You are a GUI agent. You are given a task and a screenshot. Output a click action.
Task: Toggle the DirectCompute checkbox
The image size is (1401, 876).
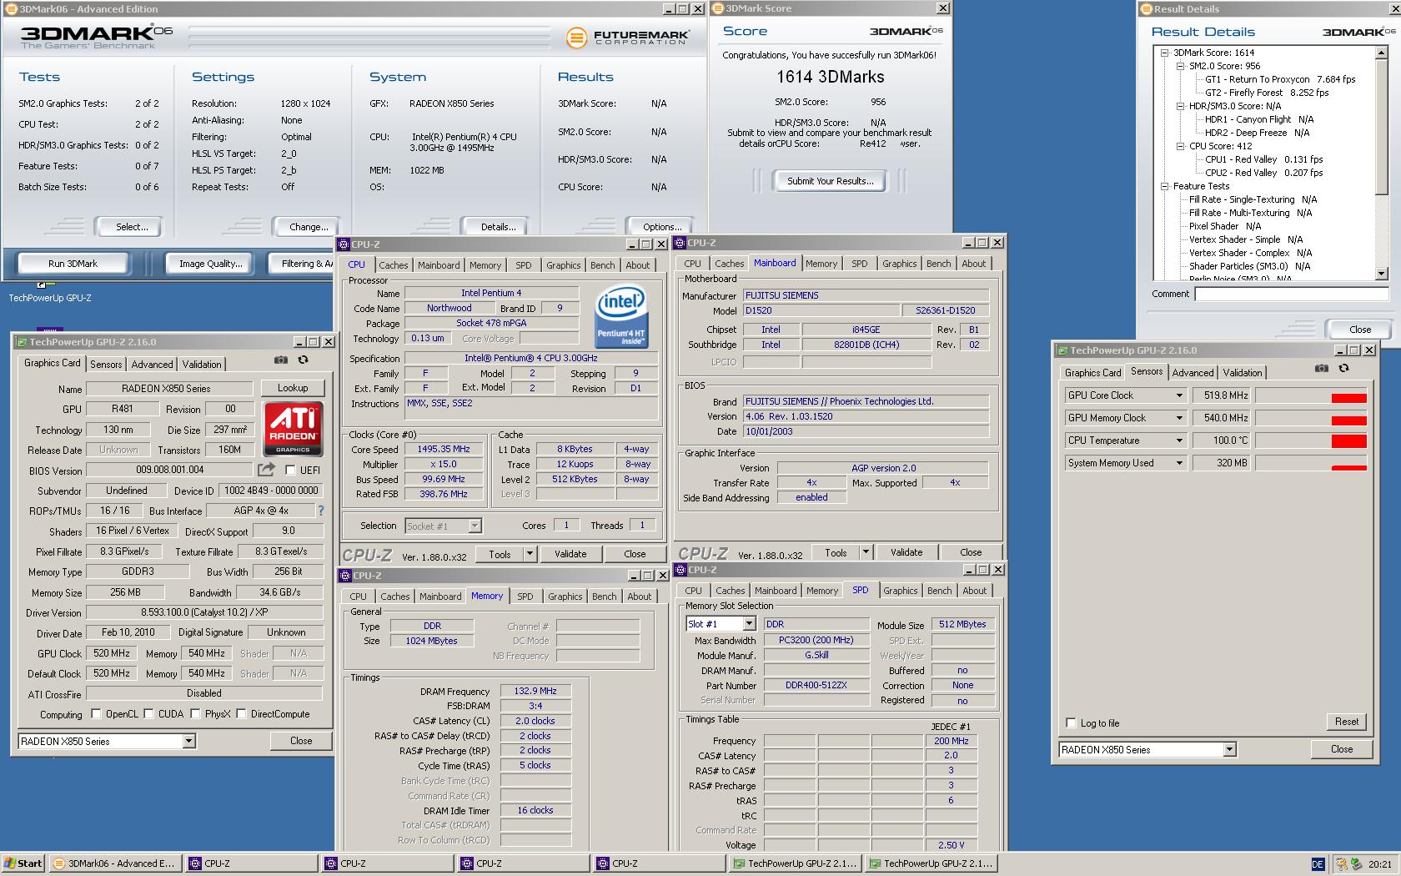coord(241,714)
